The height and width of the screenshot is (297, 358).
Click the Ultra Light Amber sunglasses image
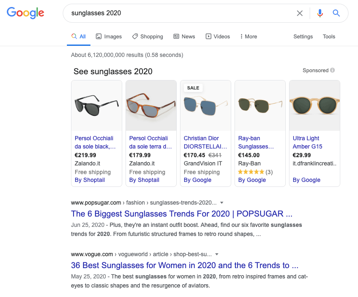click(x=315, y=105)
